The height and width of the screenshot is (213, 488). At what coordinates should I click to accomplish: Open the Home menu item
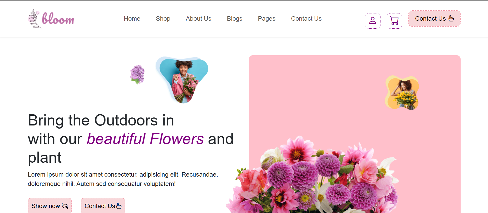132,19
